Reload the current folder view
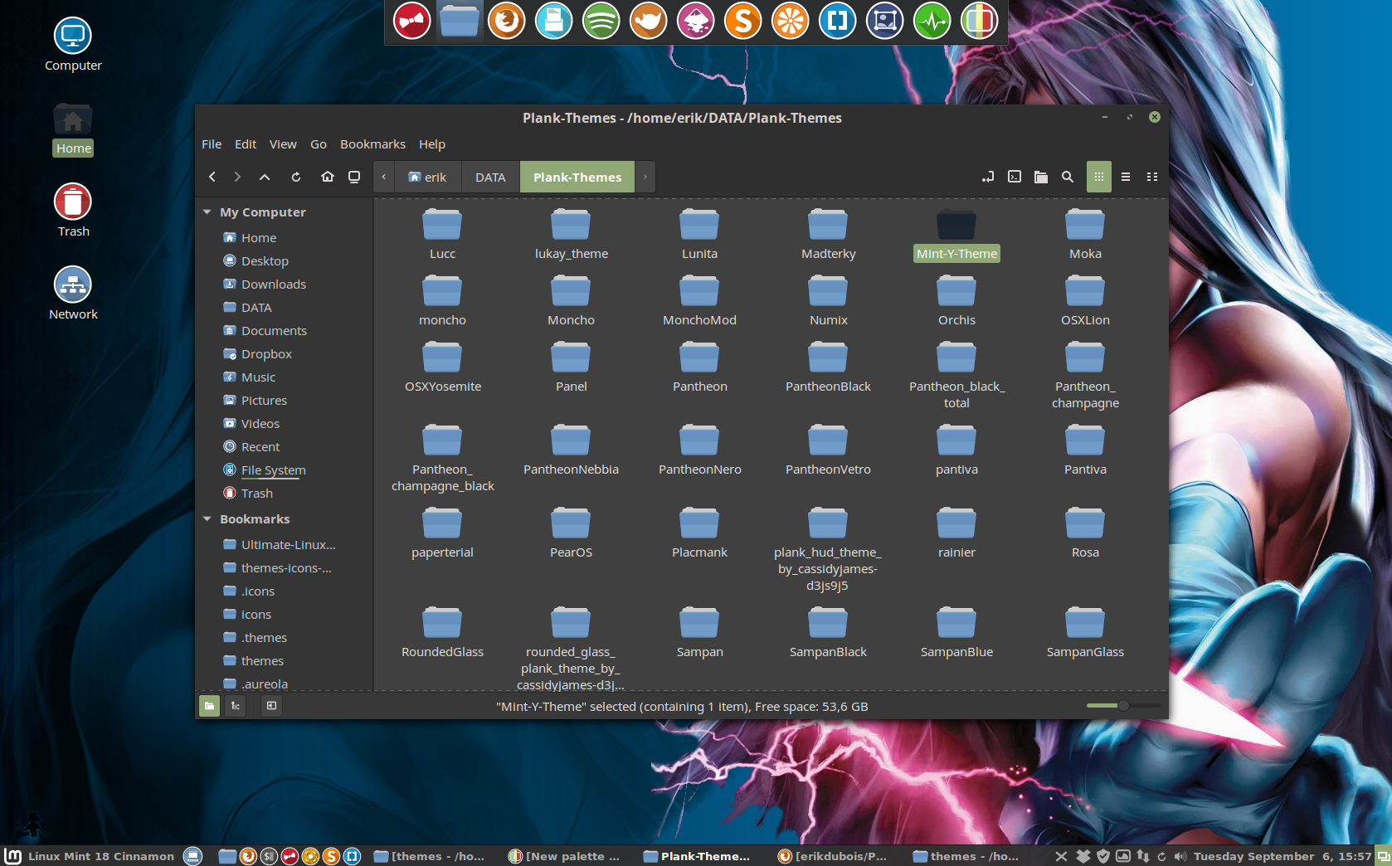Screen dimensions: 1392x866 [296, 177]
